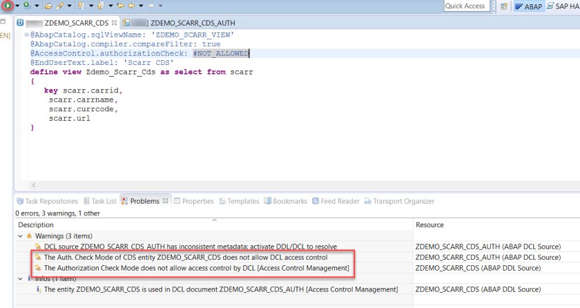Viewport: 580px width, 308px height.
Task: Click the scarr.carrname field line
Action: click(x=84, y=100)
